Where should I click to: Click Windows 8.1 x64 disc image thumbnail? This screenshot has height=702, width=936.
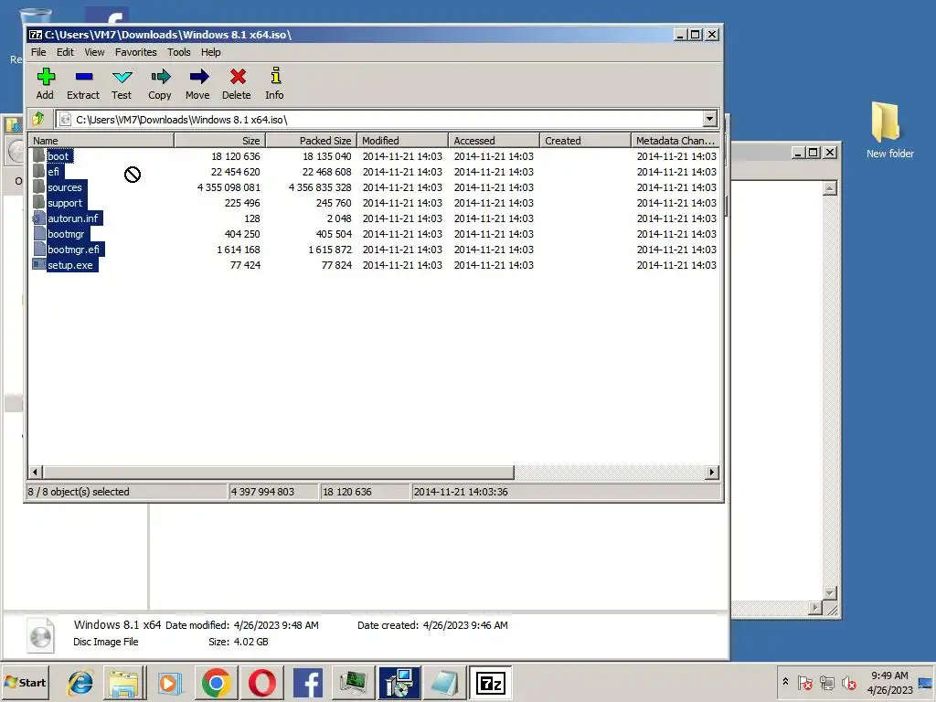click(x=40, y=634)
